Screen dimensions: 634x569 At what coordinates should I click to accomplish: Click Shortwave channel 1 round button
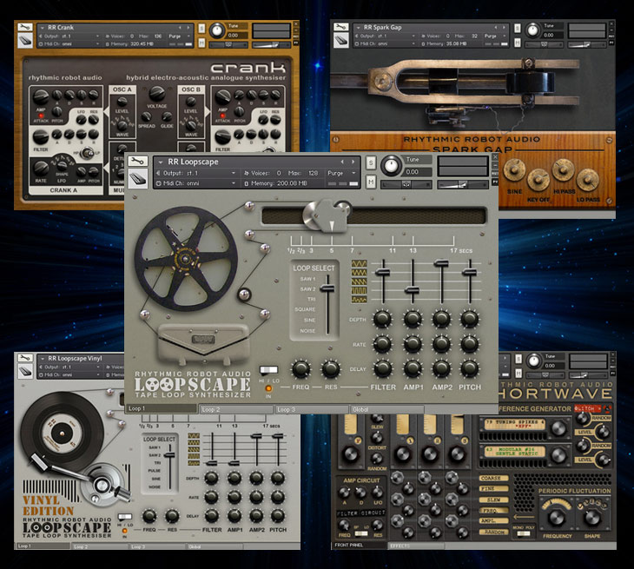click(410, 440)
